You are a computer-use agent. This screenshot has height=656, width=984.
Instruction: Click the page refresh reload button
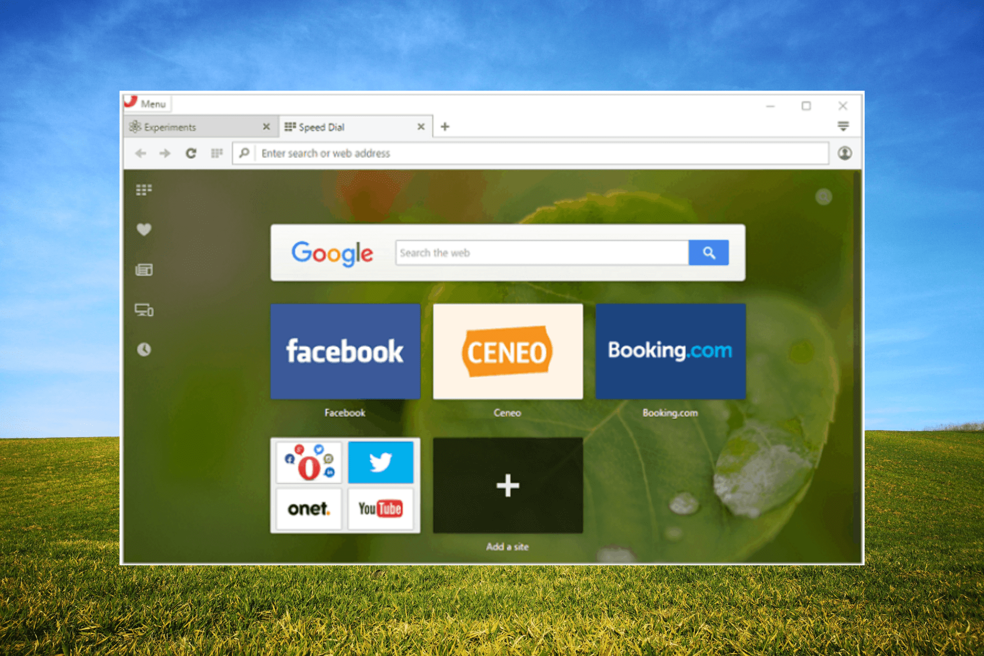click(x=193, y=152)
